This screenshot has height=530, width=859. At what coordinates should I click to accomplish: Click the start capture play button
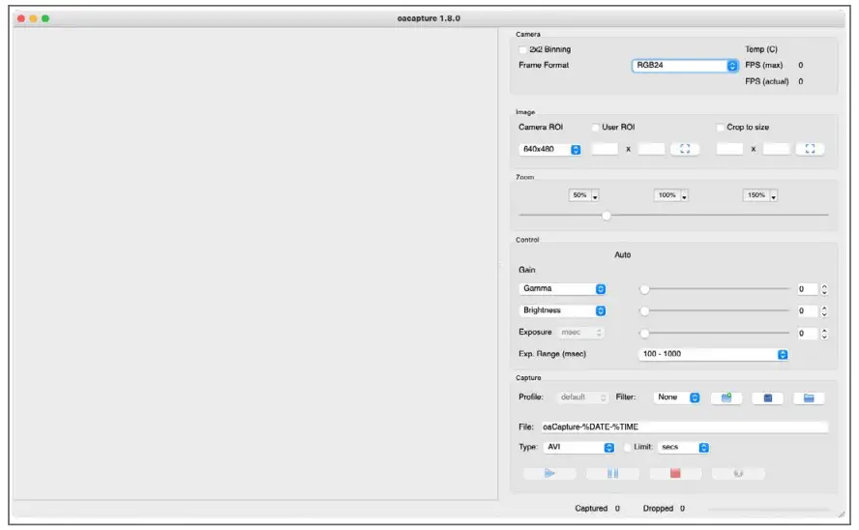point(549,474)
